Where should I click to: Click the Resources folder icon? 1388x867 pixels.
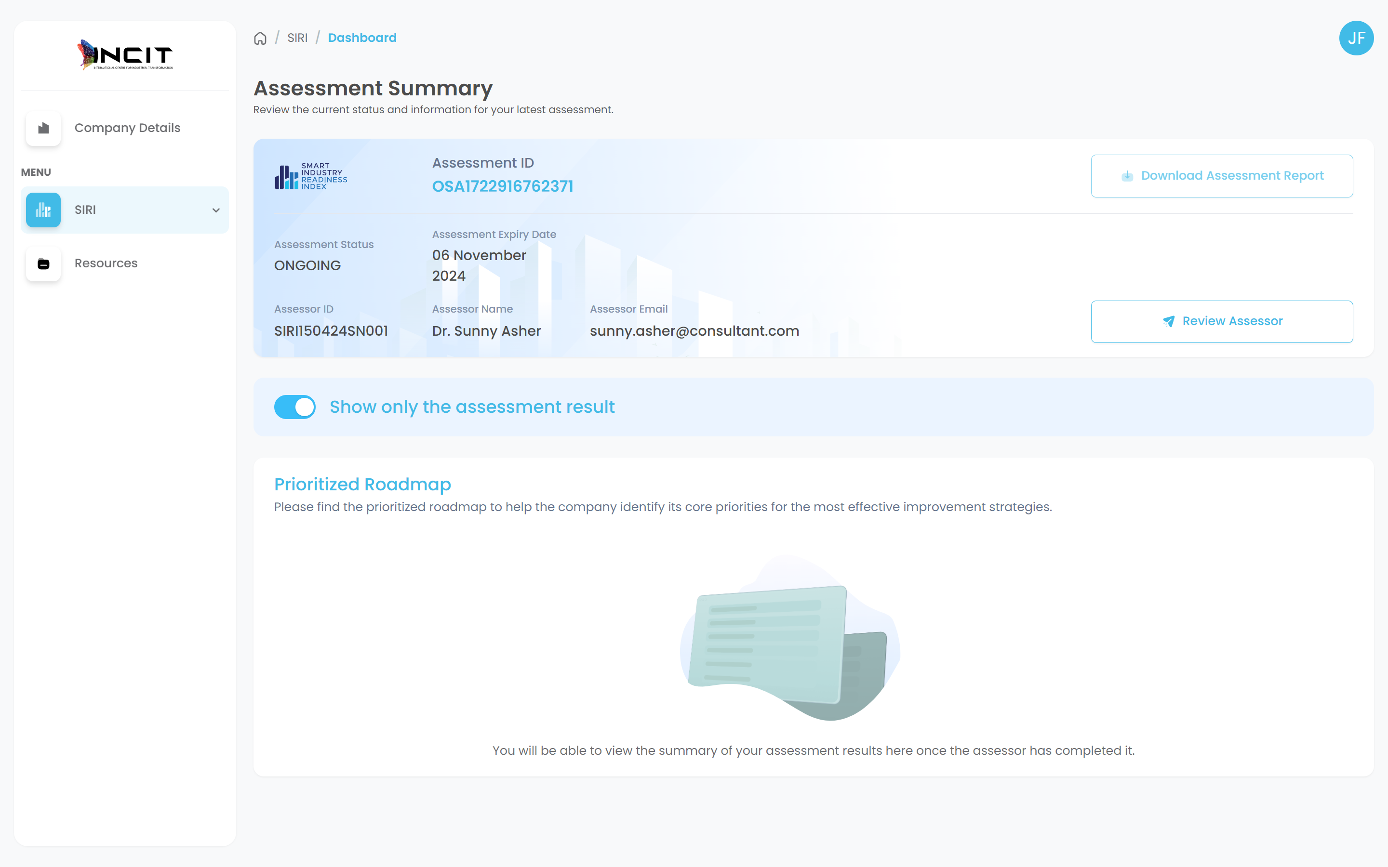(43, 264)
